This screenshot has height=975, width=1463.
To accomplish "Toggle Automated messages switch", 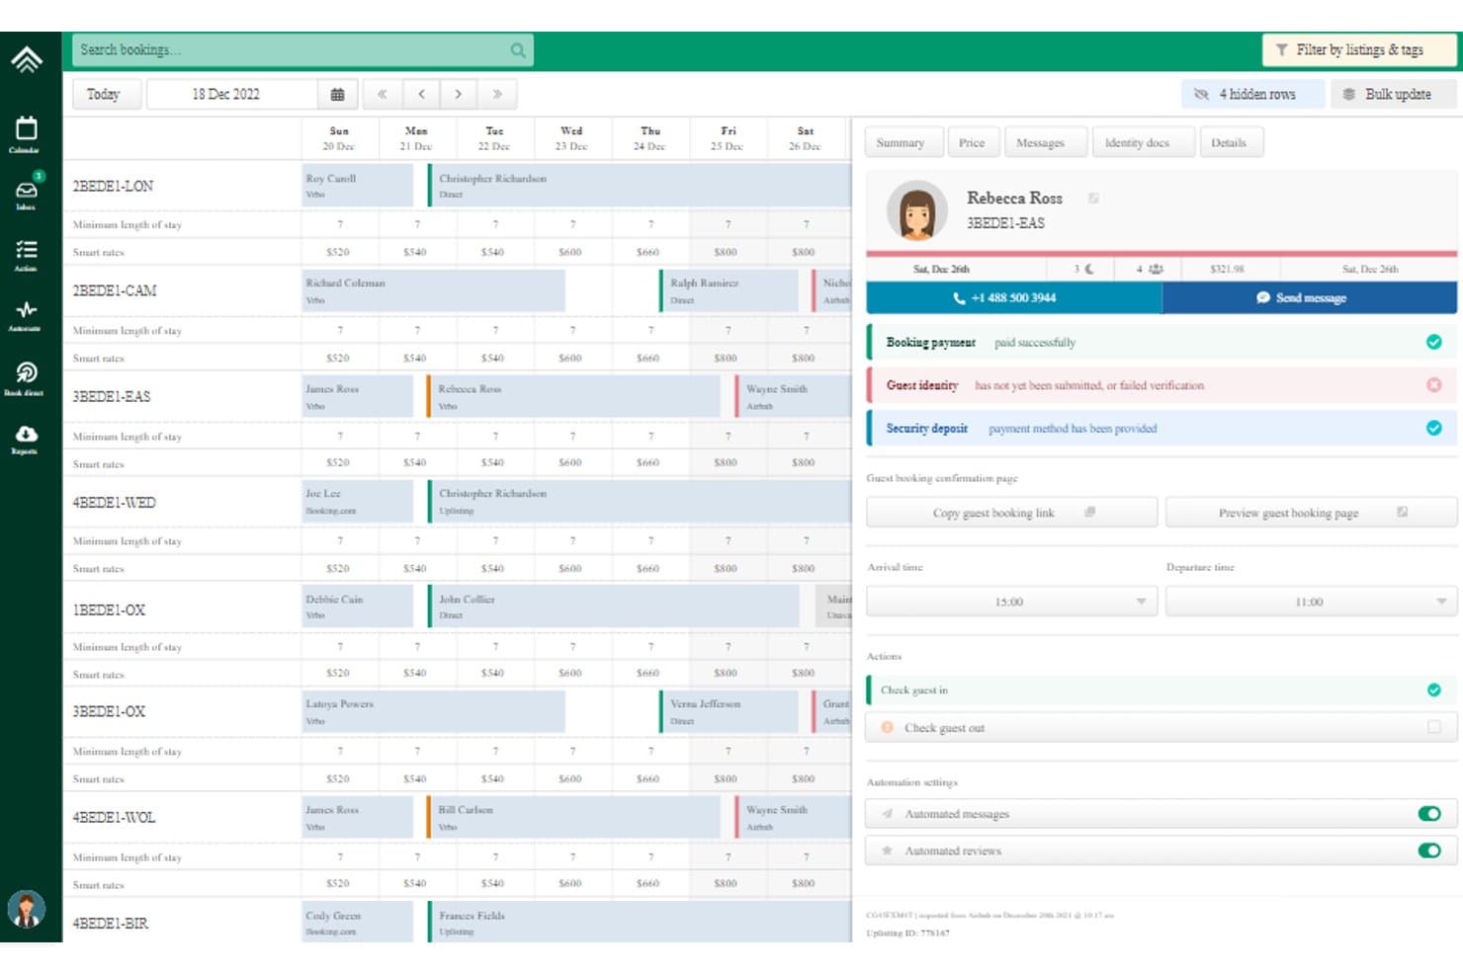I will (x=1428, y=814).
